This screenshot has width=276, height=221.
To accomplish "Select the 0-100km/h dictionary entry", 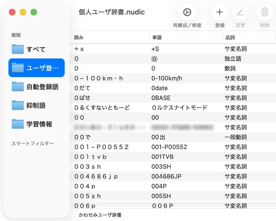I will pyautogui.click(x=144, y=78).
